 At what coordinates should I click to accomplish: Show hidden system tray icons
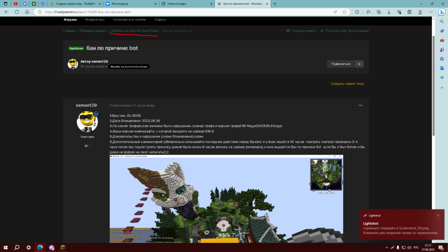coord(387,248)
